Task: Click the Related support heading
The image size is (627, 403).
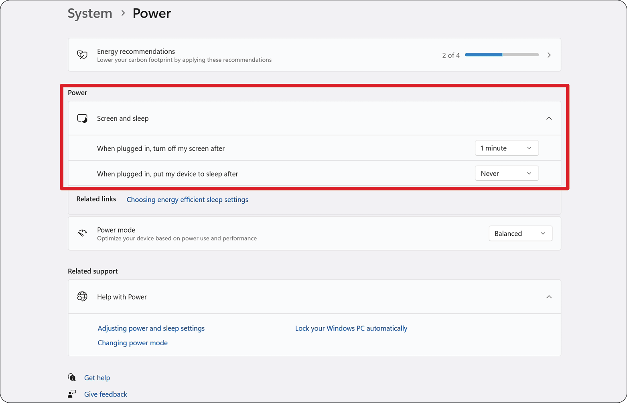Action: [93, 271]
